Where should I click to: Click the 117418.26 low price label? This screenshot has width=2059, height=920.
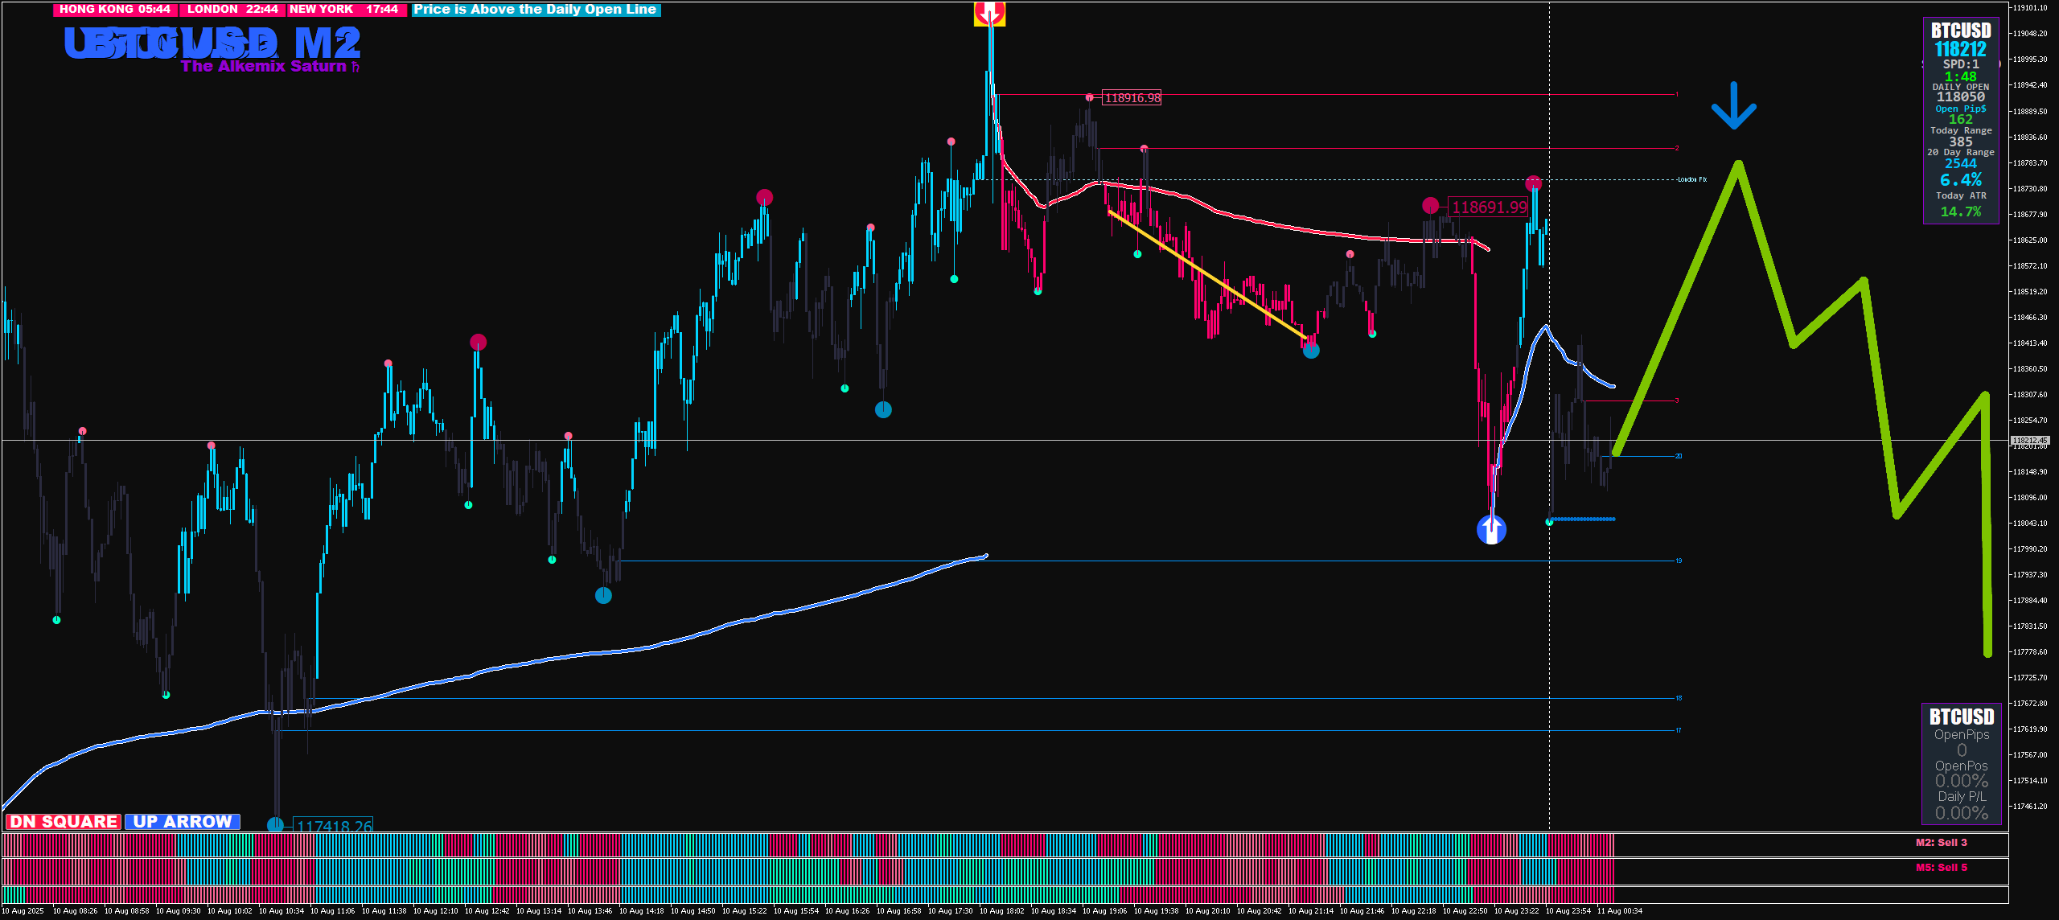tap(334, 826)
